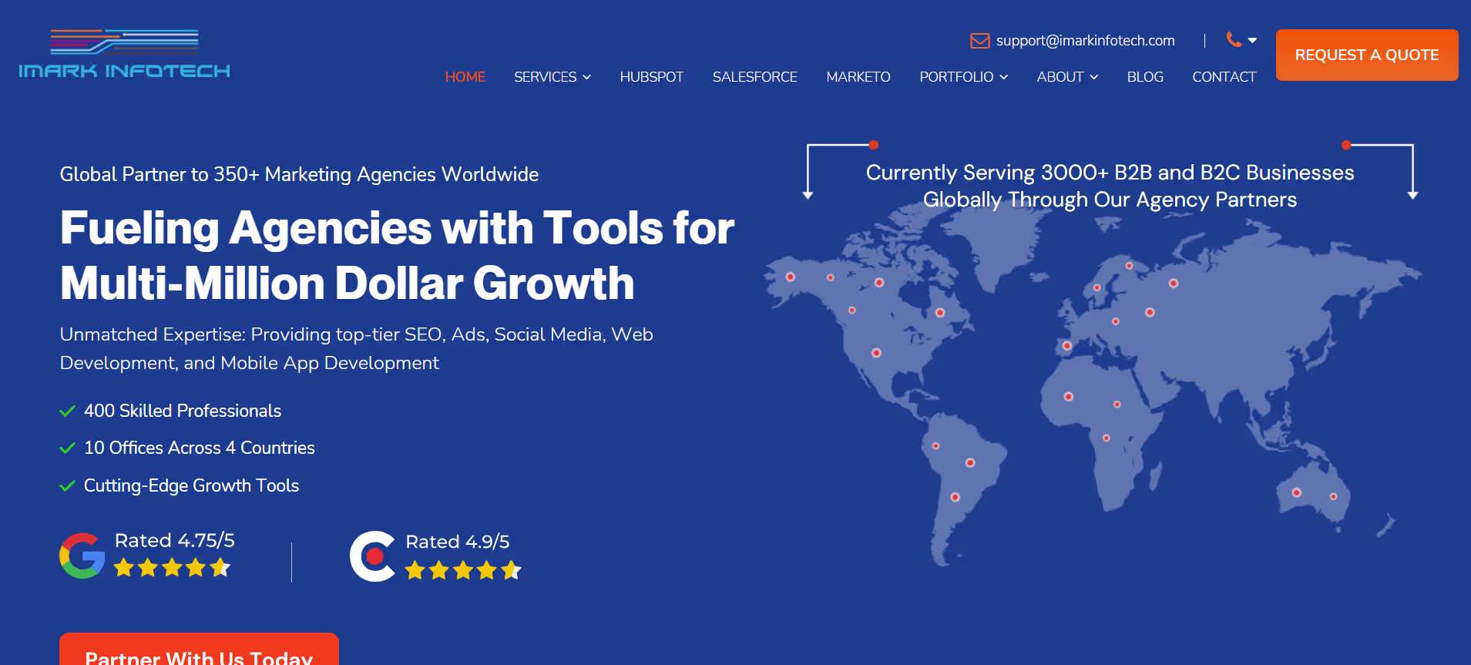Expand the phone numbers dropdown arrow

pos(1252,40)
